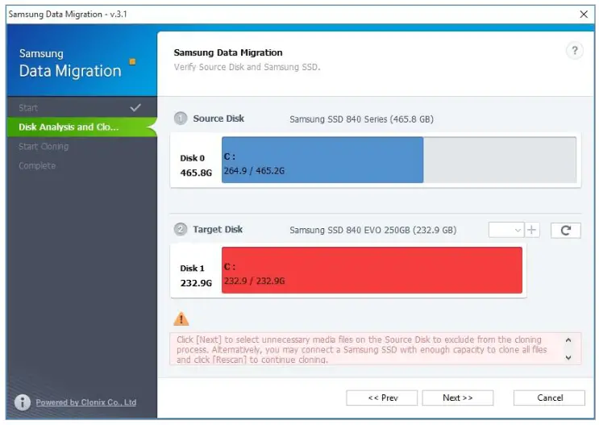Screen dimensions: 599x425
Task: Open the target partition dropdown
Action: point(506,230)
